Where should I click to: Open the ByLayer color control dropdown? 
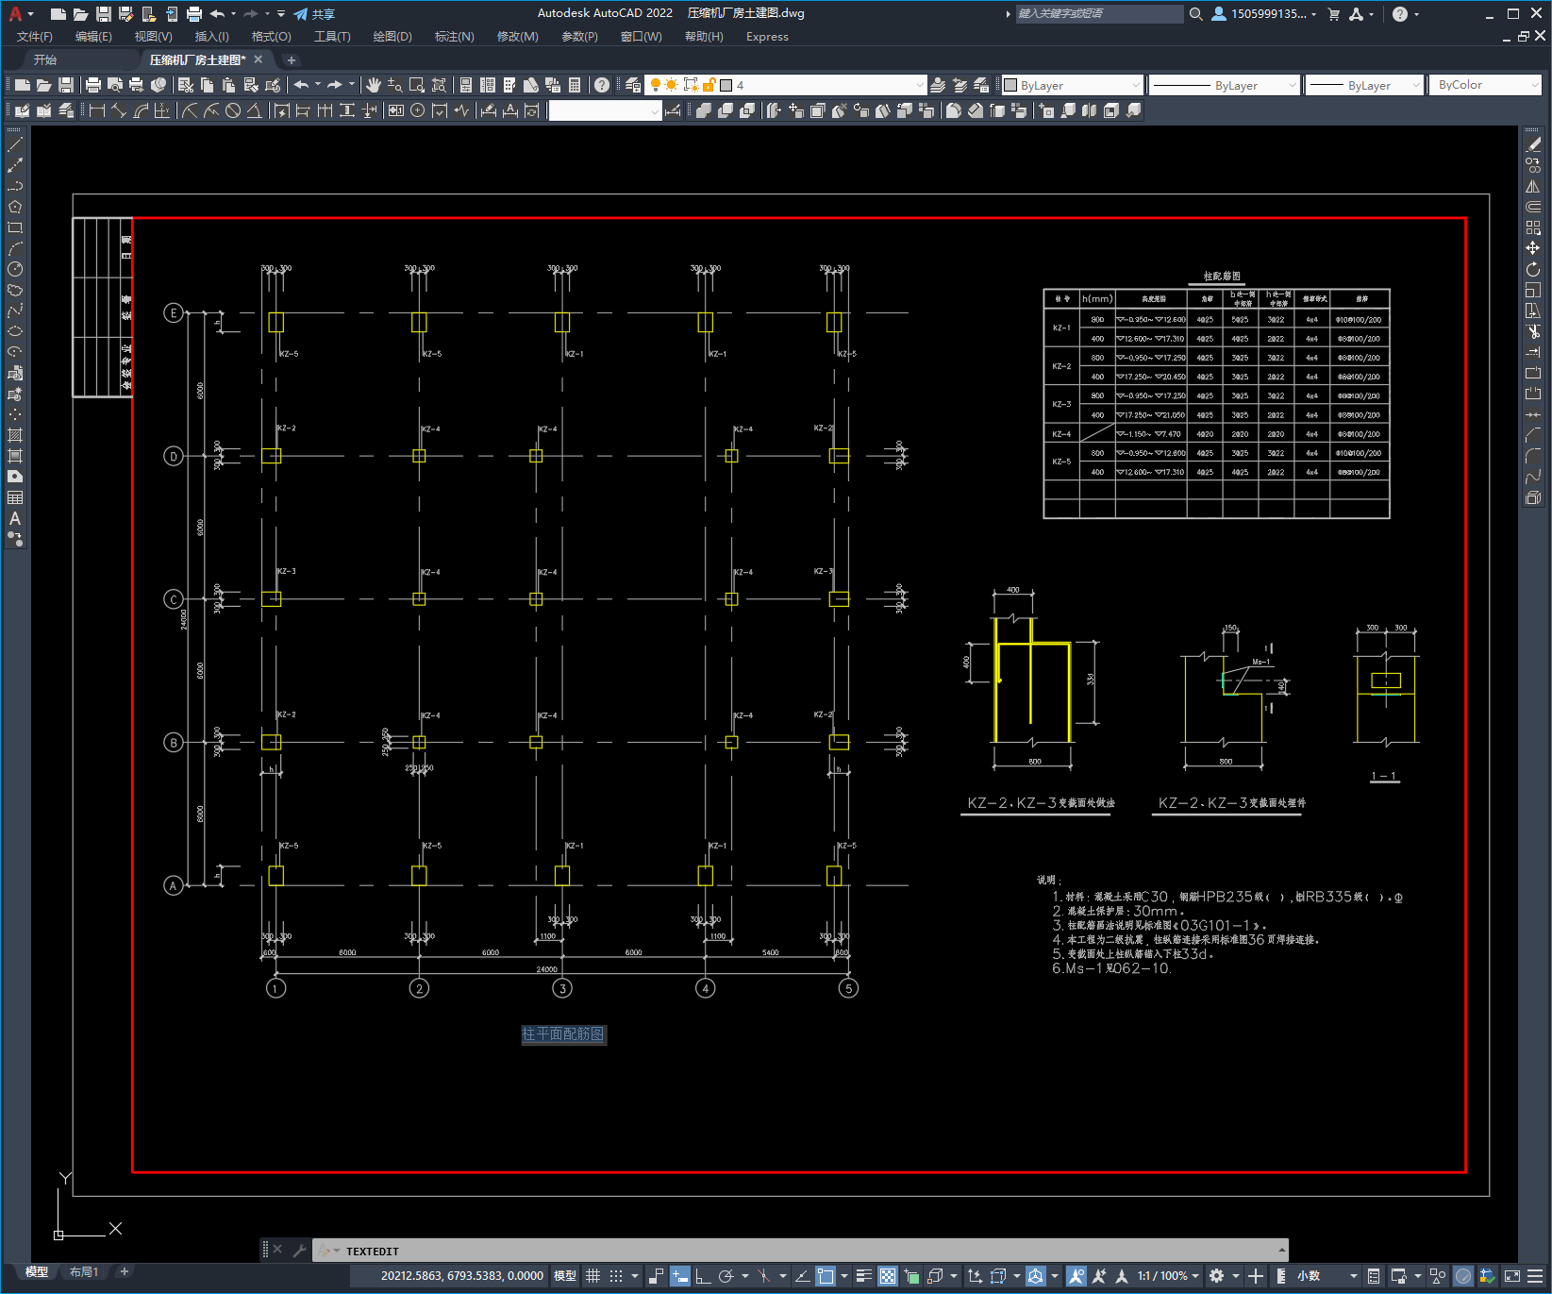point(1072,85)
